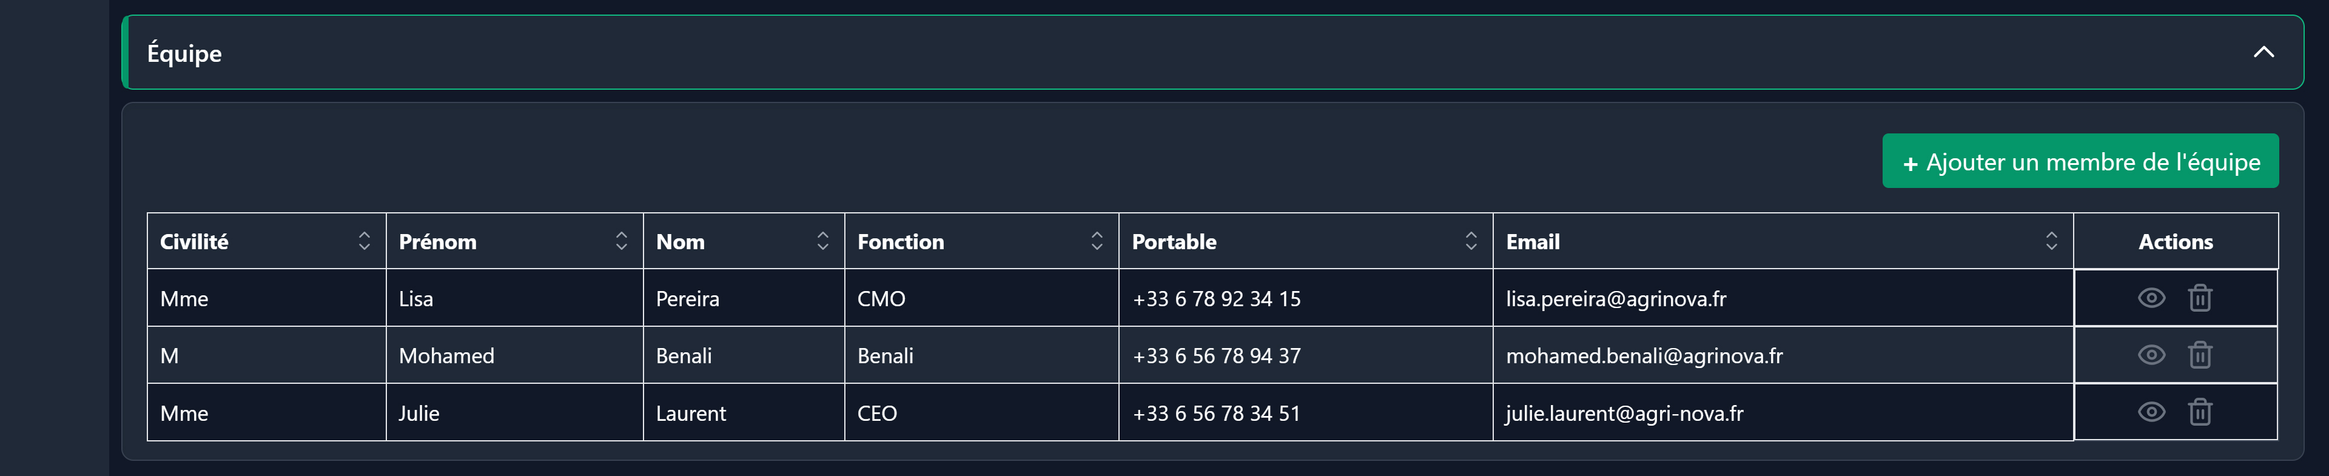Viewport: 2329px width, 476px height.
Task: Sort the Email column using its arrows
Action: click(2051, 241)
